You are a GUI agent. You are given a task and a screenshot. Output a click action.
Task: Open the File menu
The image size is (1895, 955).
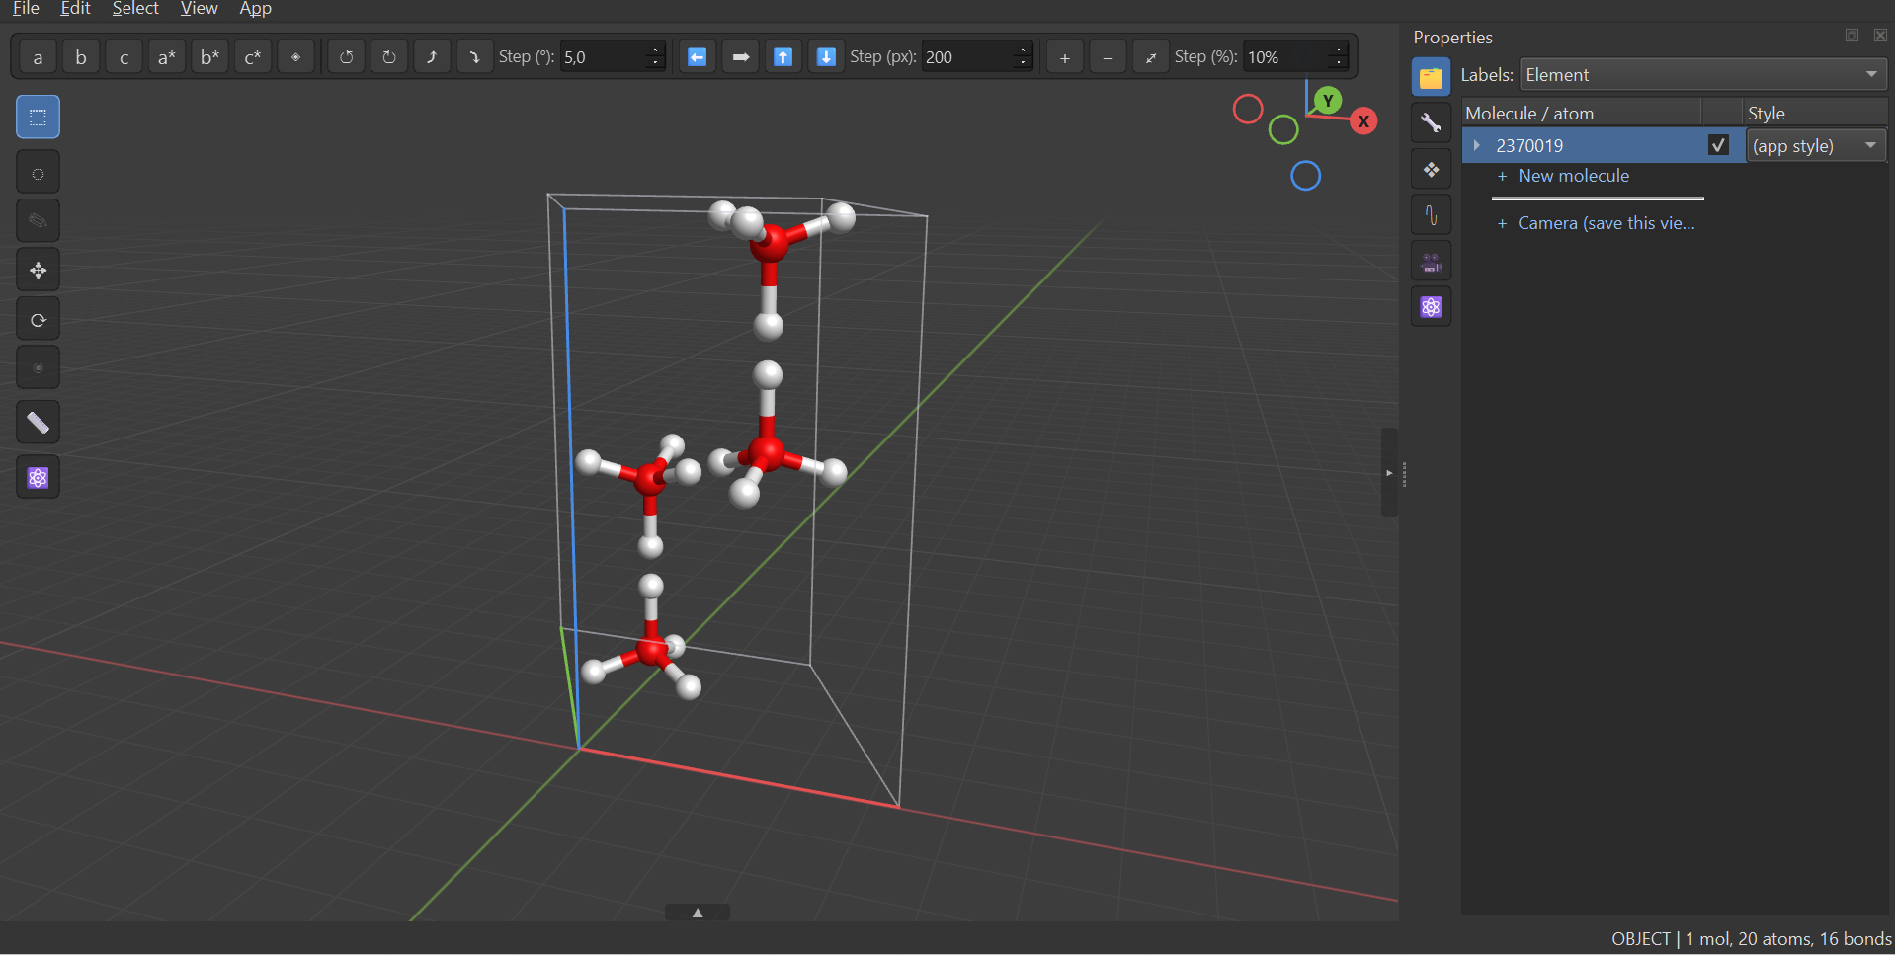(x=26, y=9)
